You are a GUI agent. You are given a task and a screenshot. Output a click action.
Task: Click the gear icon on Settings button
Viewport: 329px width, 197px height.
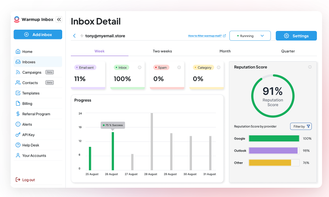click(x=286, y=36)
